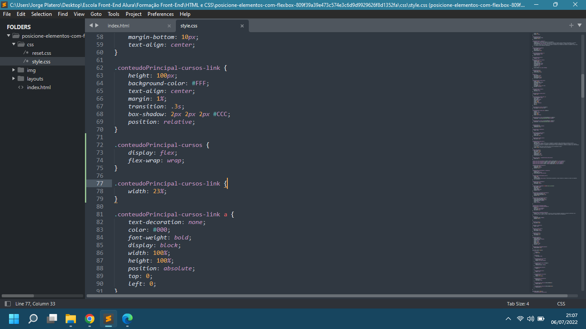Screen dimensions: 586x329
Task: Open Windows Search from the taskbar
Action: (x=33, y=319)
